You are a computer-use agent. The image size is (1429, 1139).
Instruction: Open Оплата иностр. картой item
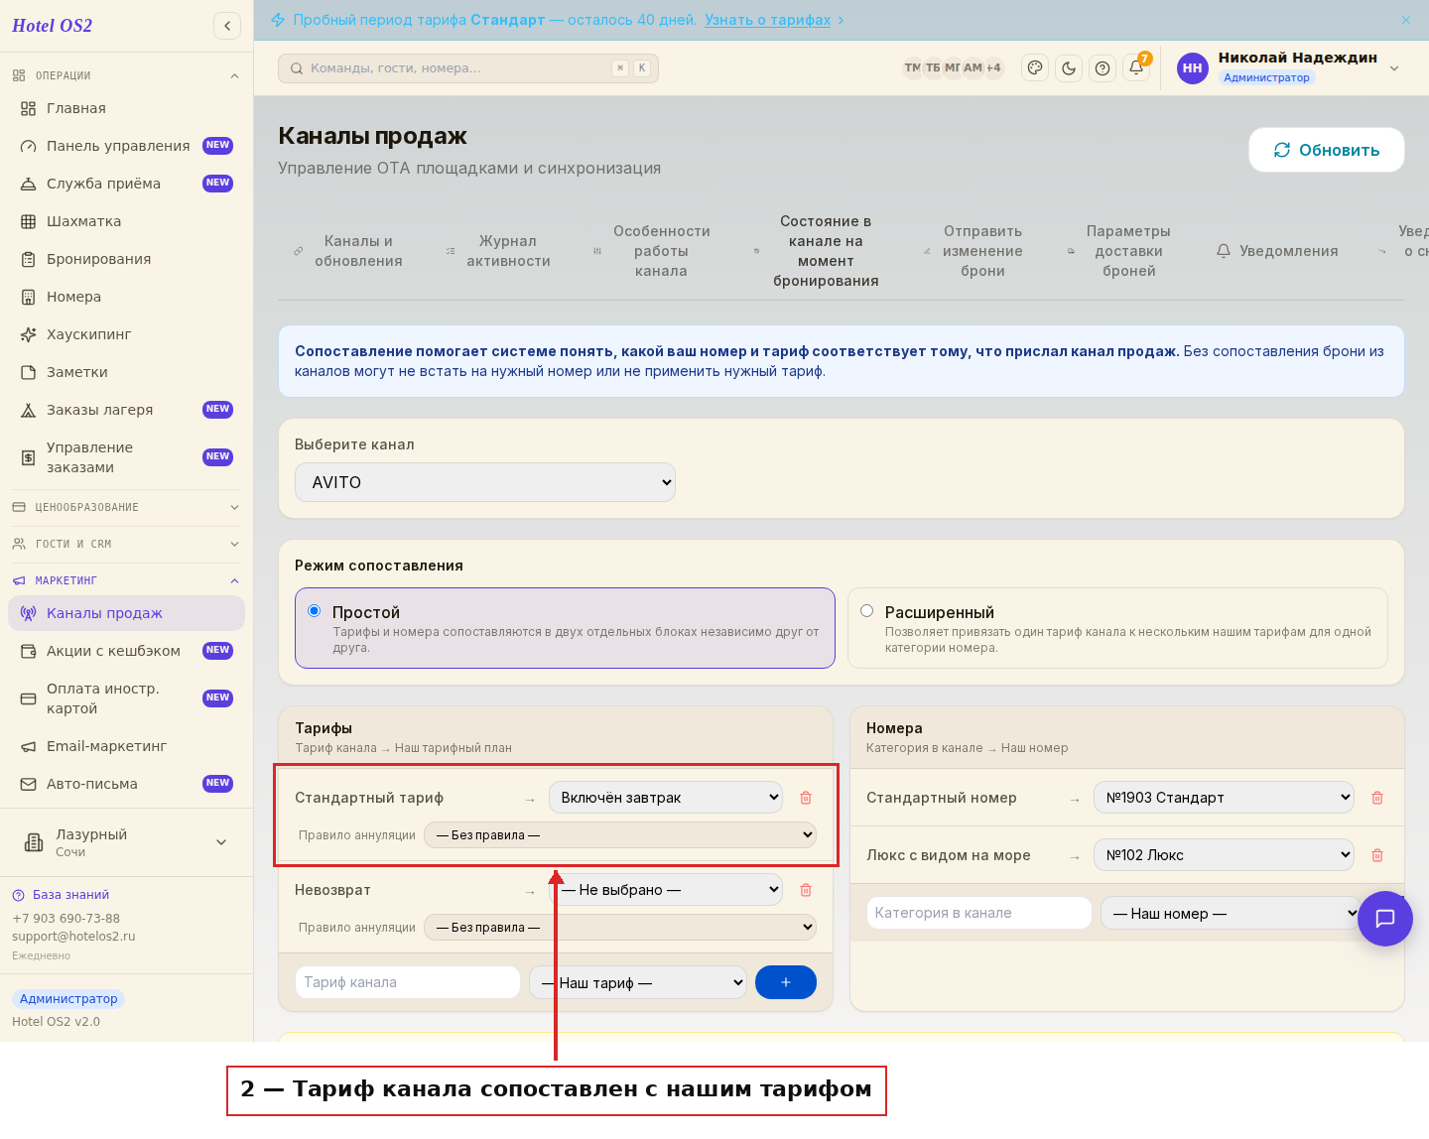tap(126, 698)
